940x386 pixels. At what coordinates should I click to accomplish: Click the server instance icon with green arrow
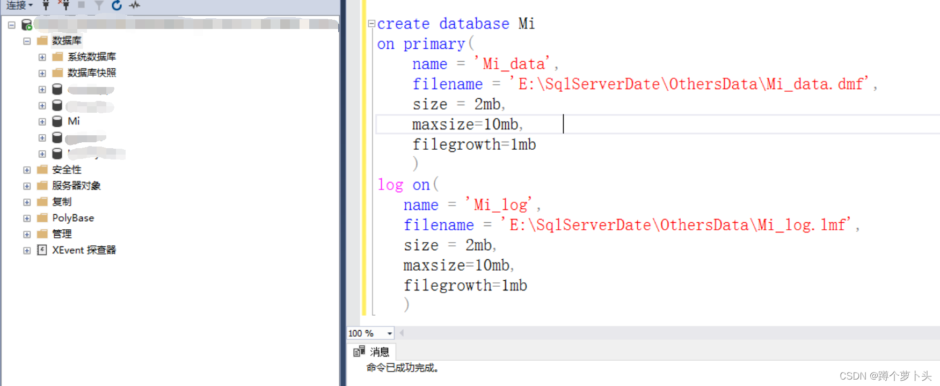click(x=27, y=25)
